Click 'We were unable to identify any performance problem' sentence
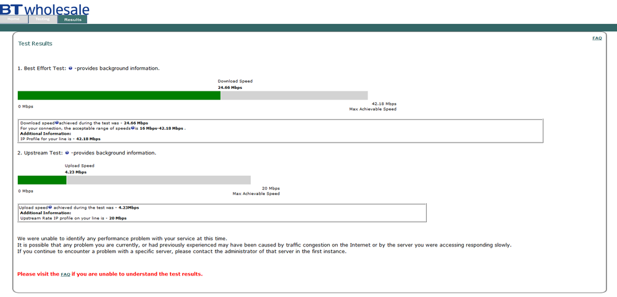Viewport: 617px width, 297px height. point(122,238)
